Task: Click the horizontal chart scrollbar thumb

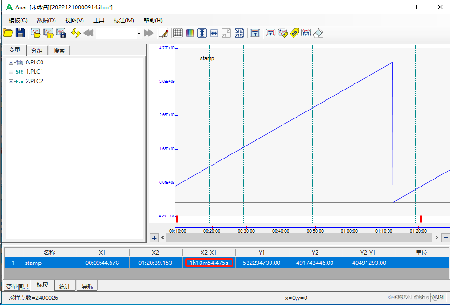Action: click(x=299, y=237)
